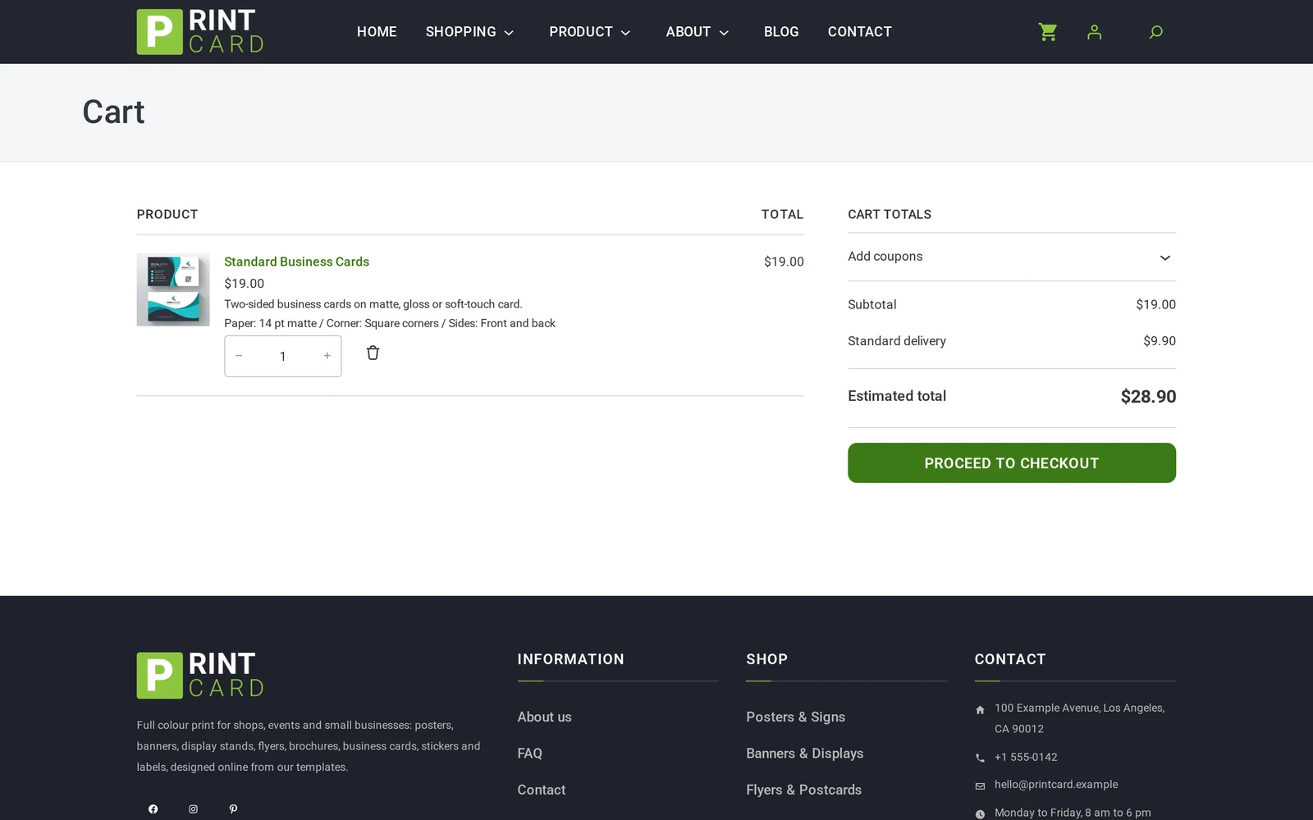Open the shopping cart icon in header
Screen dimensions: 1313x820
click(1047, 32)
